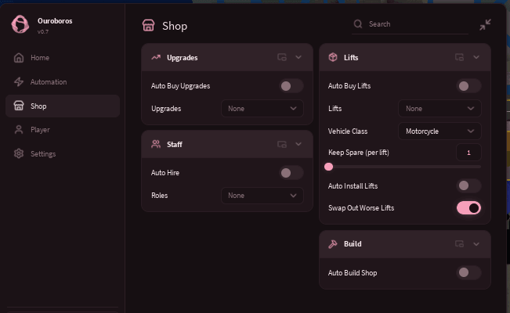Enable the Auto Buy Upgrades toggle
This screenshot has width=510, height=313.
click(291, 86)
